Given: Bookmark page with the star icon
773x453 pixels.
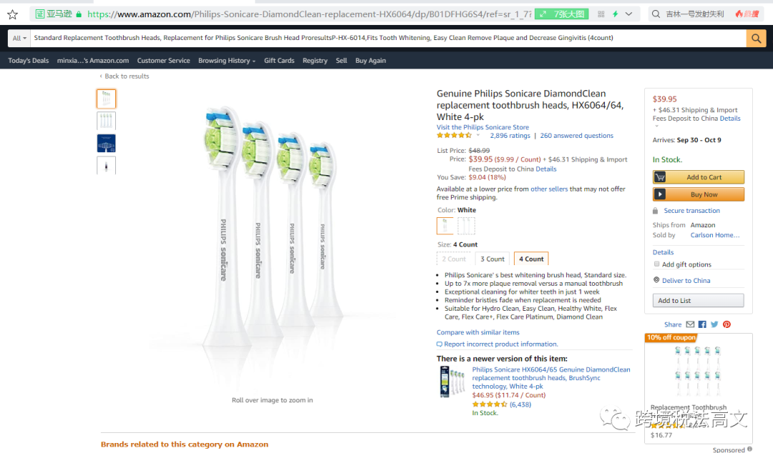Looking at the screenshot, I should [12, 14].
